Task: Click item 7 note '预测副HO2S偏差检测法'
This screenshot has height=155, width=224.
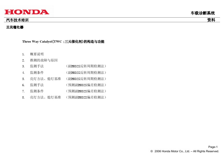Action: [86, 91]
